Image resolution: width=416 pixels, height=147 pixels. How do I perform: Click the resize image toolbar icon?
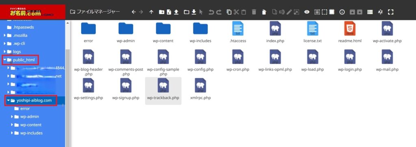296,12
